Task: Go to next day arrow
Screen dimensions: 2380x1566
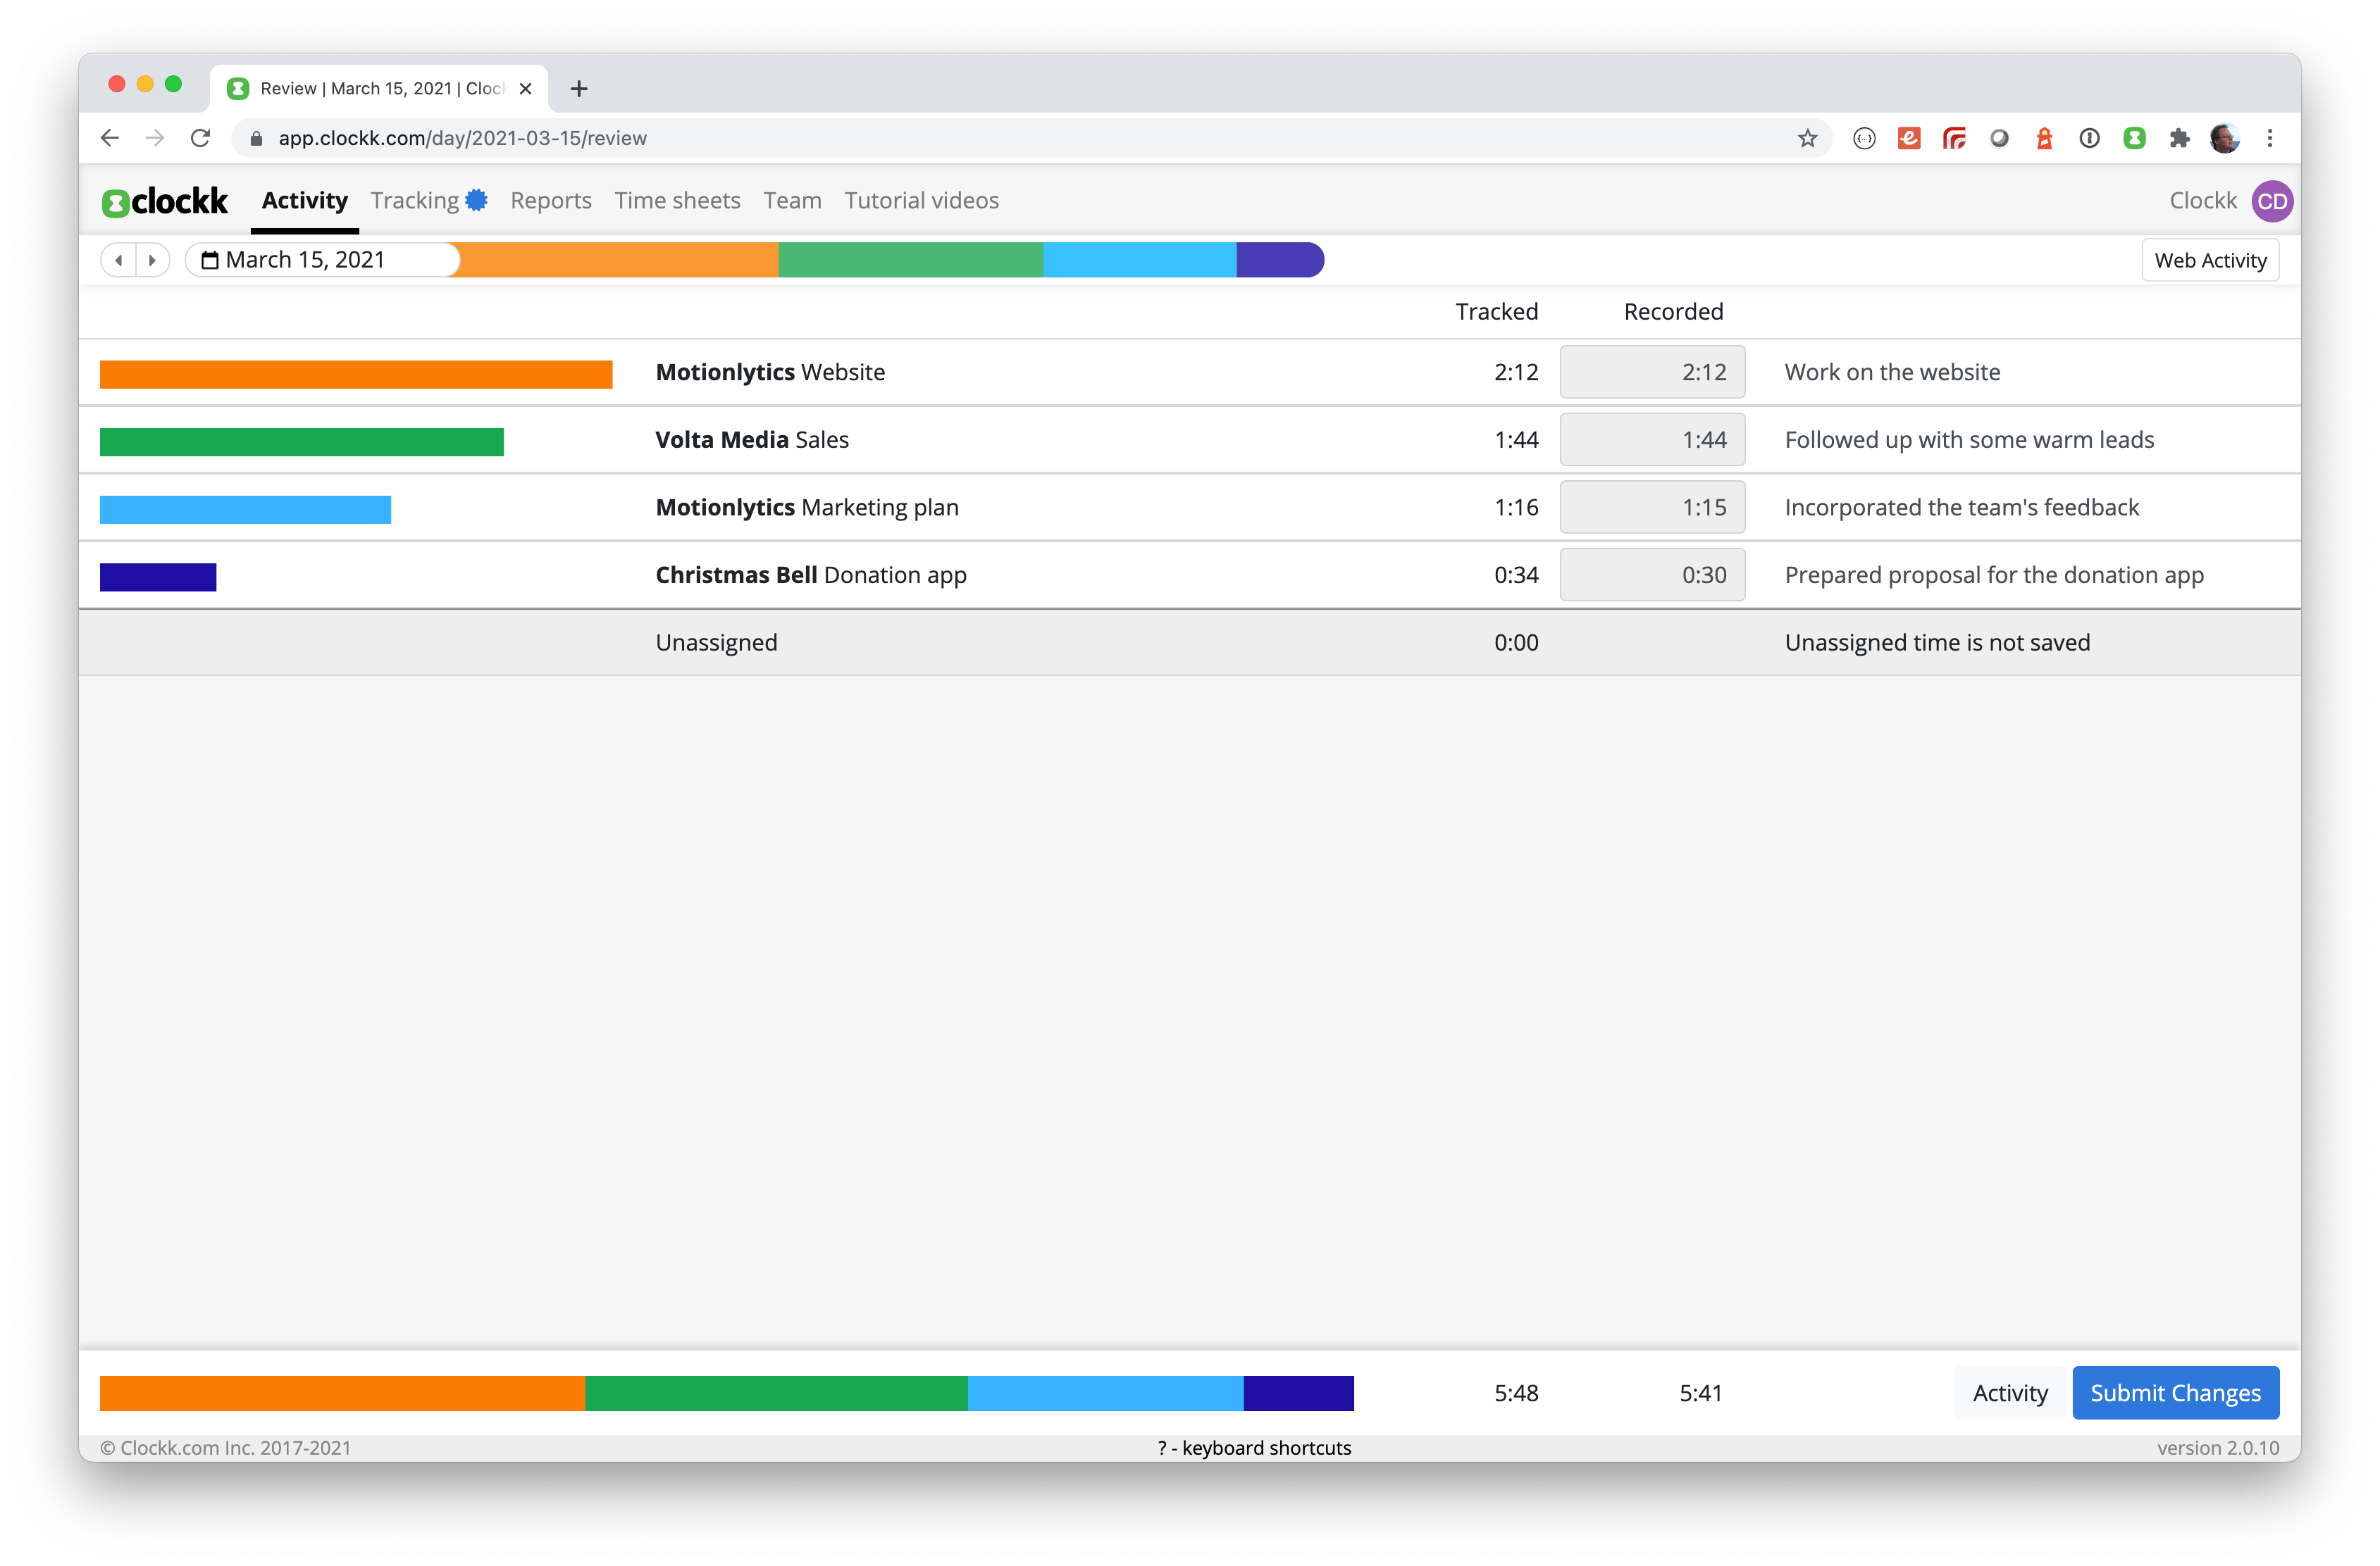Action: [x=152, y=260]
